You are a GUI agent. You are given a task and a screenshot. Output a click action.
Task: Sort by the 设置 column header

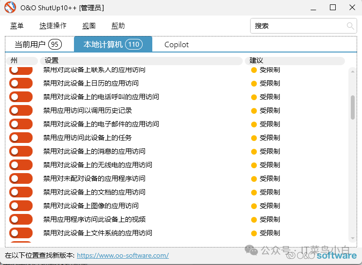(x=141, y=61)
